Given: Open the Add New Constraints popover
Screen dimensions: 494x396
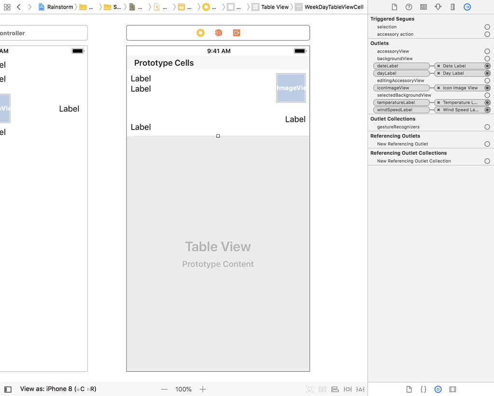Looking at the screenshot, I should coord(347,389).
